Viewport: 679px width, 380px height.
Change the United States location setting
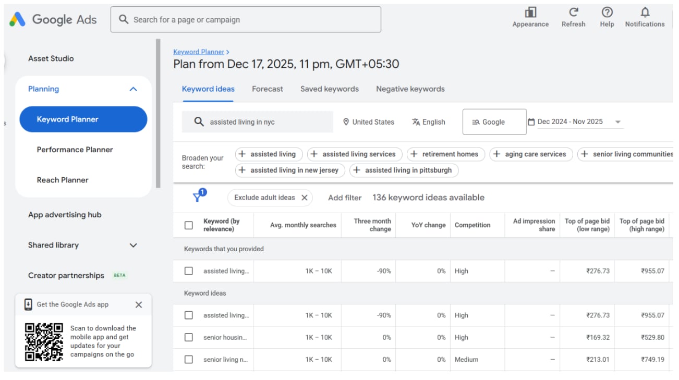369,122
